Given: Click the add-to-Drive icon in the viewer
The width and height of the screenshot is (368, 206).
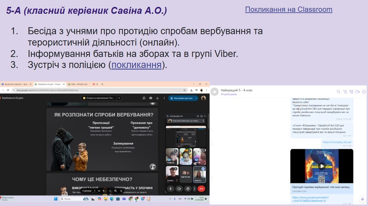Looking at the screenshot, I should tap(144, 98).
